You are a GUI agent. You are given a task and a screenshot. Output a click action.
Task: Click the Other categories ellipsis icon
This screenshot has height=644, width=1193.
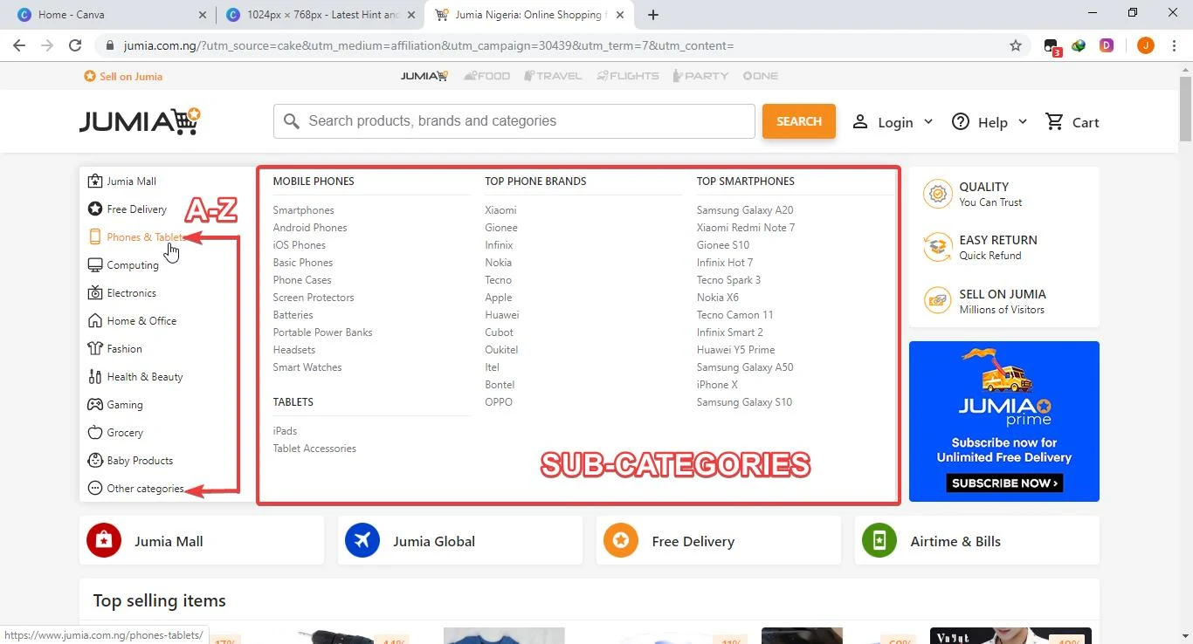click(95, 489)
